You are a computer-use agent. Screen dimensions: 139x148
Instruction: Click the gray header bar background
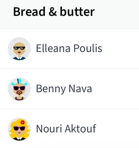[x=116, y=14]
